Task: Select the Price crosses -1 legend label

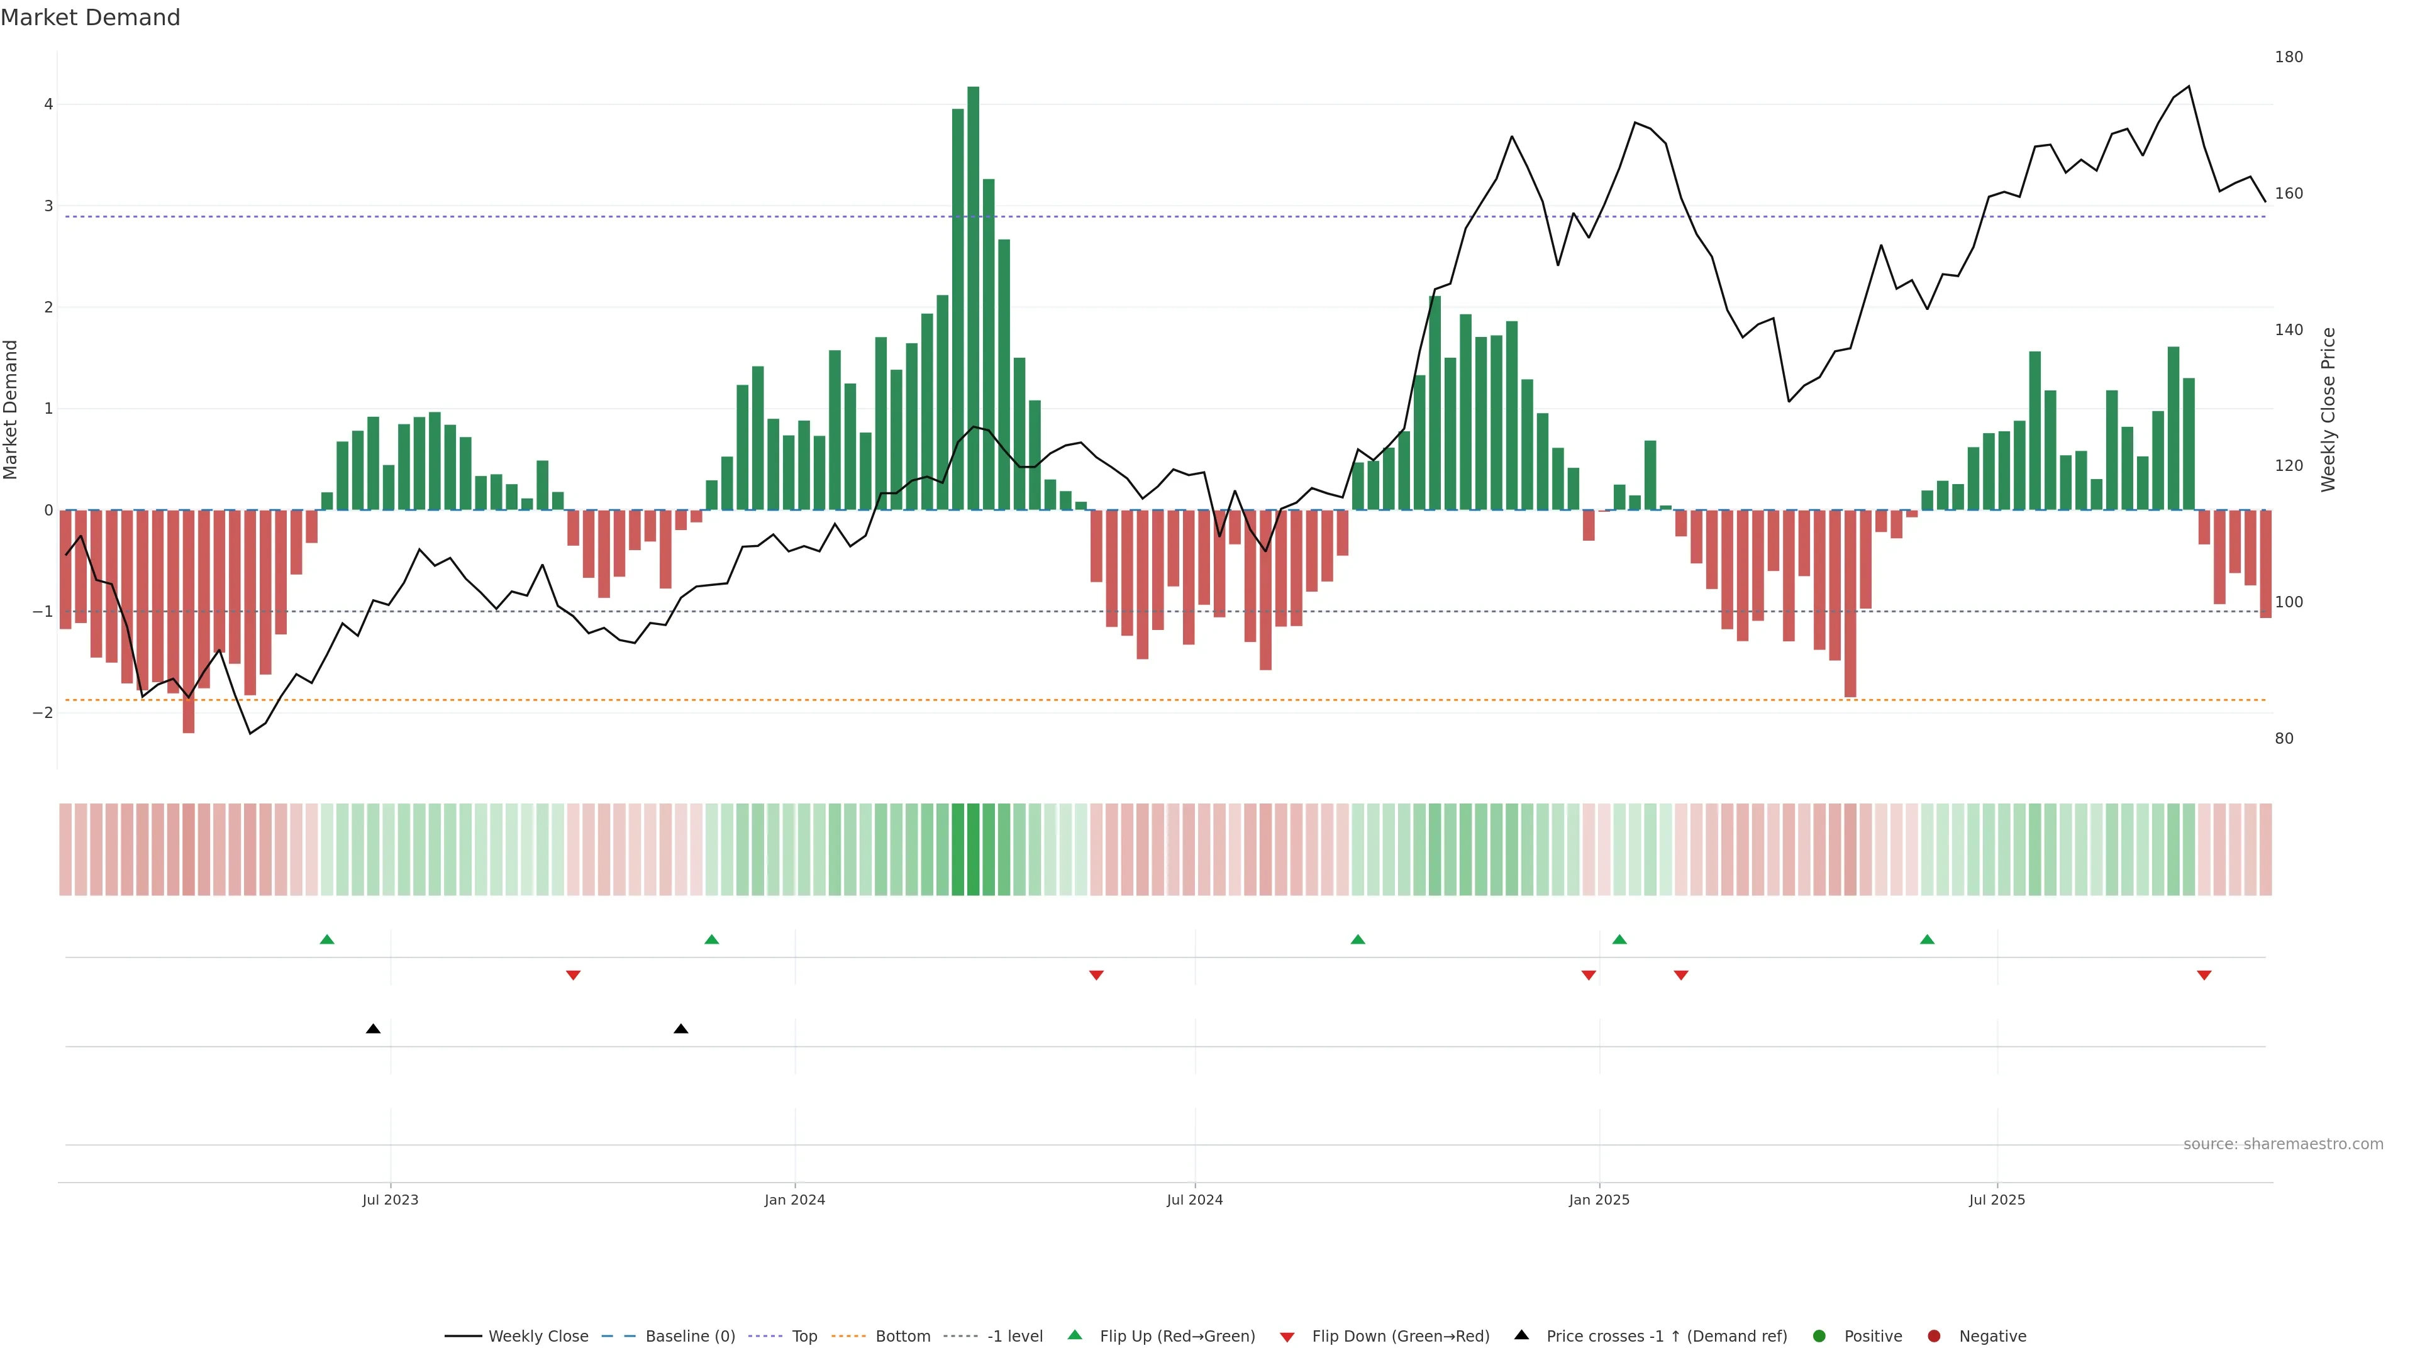Action: pyautogui.click(x=1666, y=1337)
